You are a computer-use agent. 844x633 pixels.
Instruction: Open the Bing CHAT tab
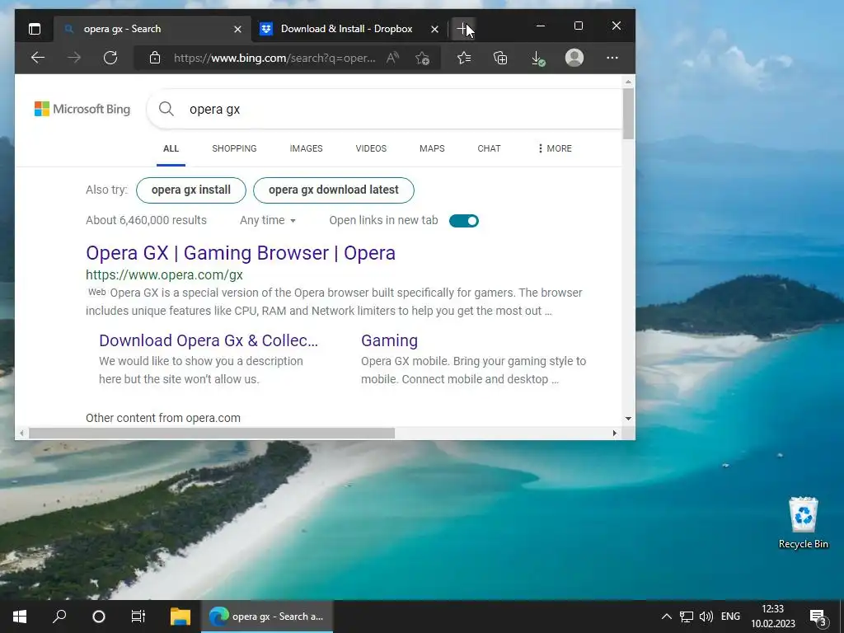click(x=489, y=148)
